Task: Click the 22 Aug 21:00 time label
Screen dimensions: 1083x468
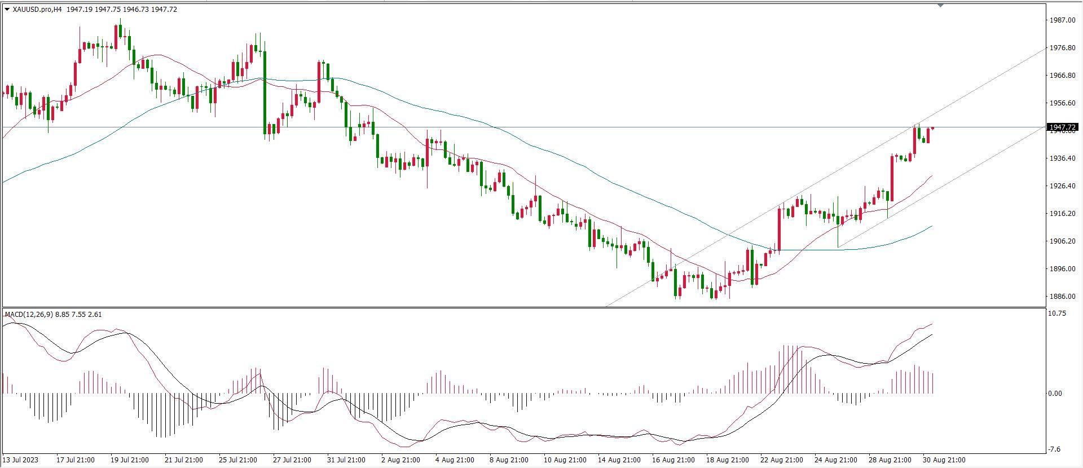Action: pos(781,460)
